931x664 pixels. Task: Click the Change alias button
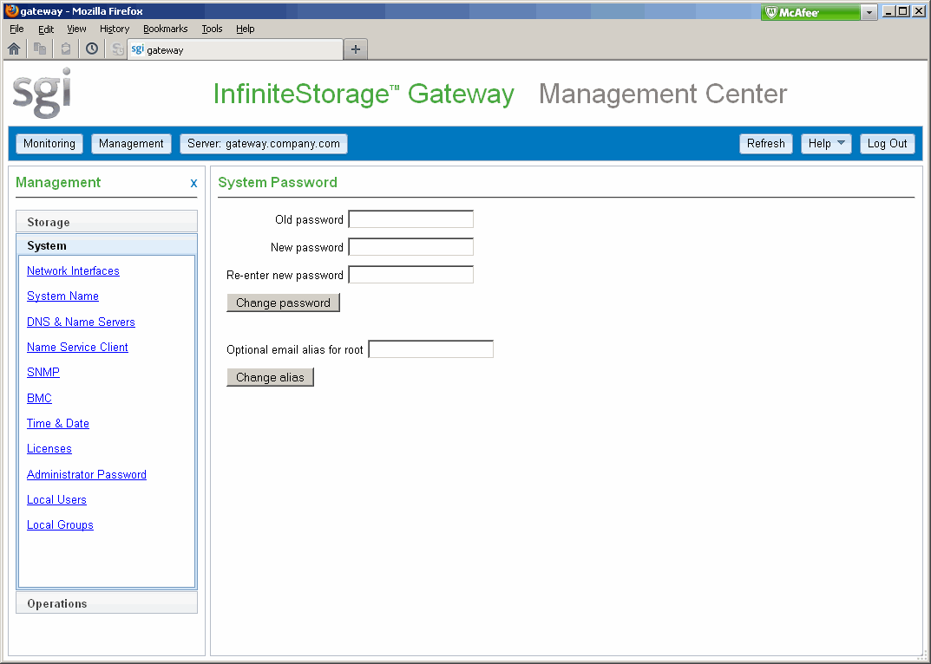[x=270, y=377]
